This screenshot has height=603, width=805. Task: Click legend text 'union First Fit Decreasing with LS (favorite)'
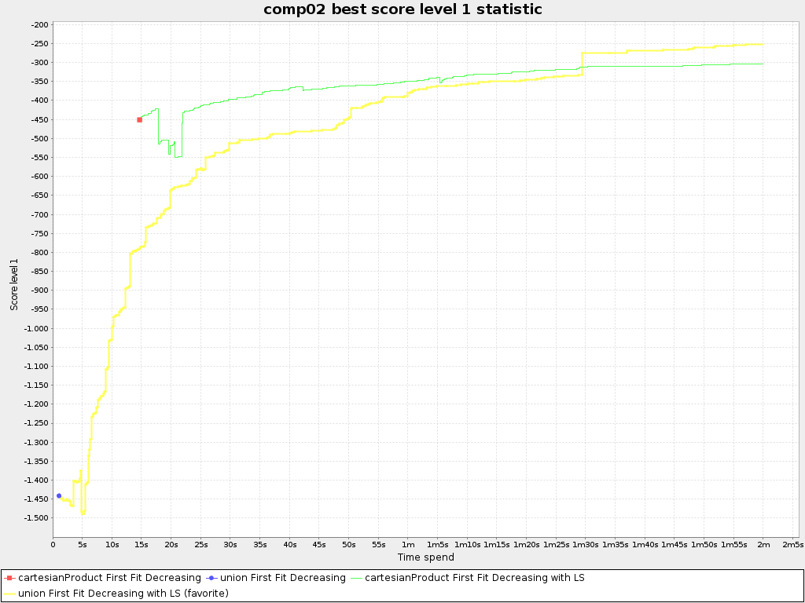point(123,594)
